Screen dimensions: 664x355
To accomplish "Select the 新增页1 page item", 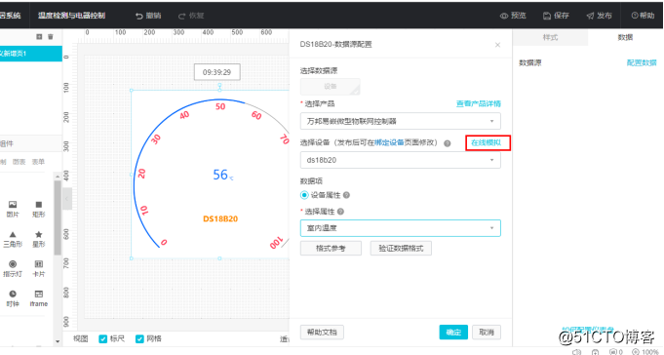I will [31, 54].
